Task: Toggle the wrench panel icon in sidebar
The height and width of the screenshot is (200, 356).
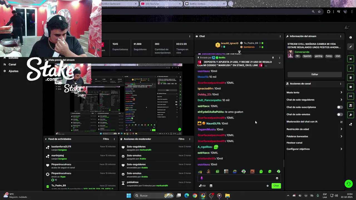Action: click(351, 115)
